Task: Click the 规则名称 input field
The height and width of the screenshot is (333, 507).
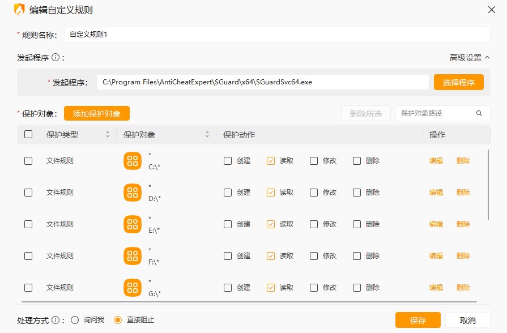Action: click(276, 35)
